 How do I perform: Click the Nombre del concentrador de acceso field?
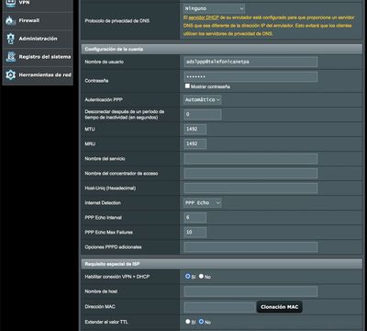pyautogui.click(x=250, y=173)
